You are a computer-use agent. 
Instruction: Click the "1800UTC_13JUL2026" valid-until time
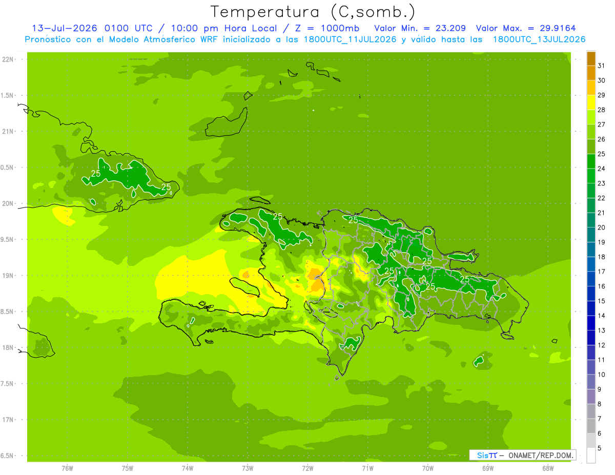pyautogui.click(x=539, y=39)
